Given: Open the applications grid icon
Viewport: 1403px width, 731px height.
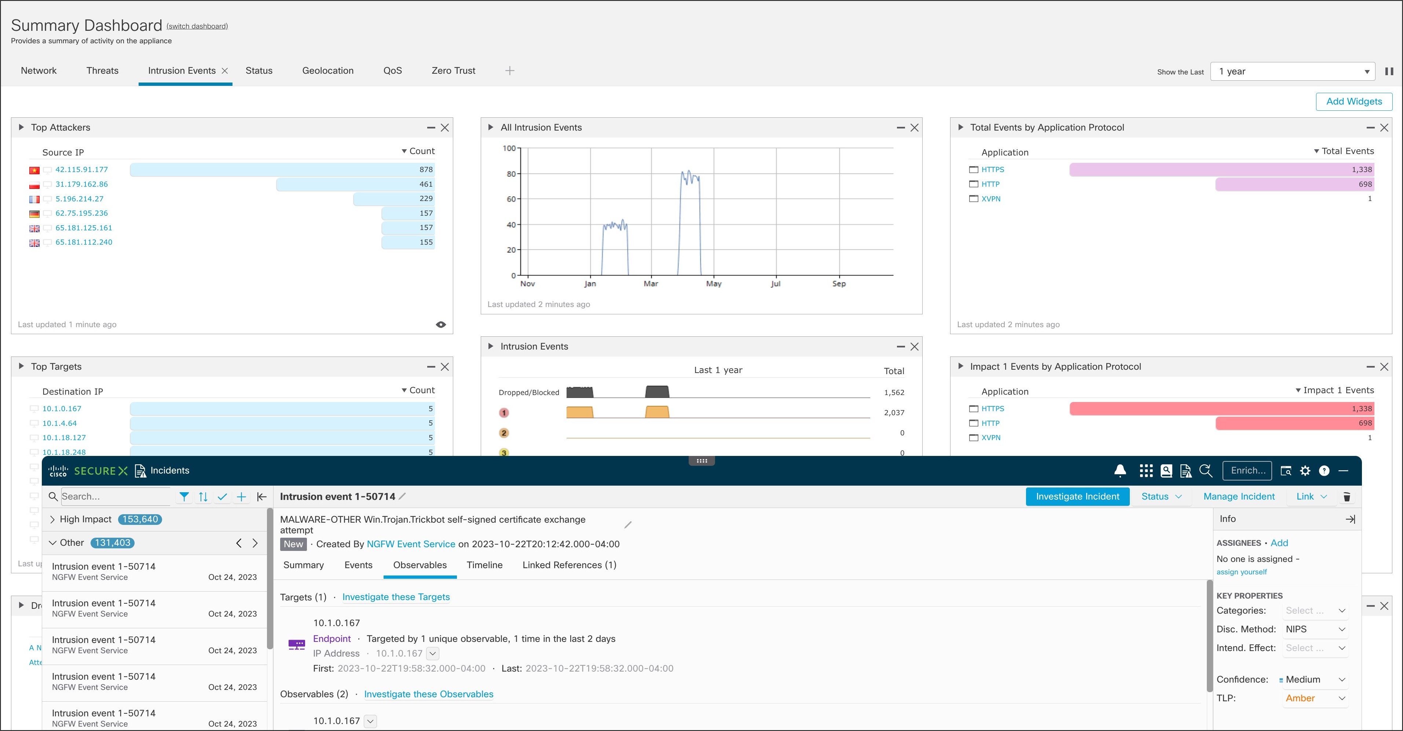Looking at the screenshot, I should click(x=1146, y=471).
